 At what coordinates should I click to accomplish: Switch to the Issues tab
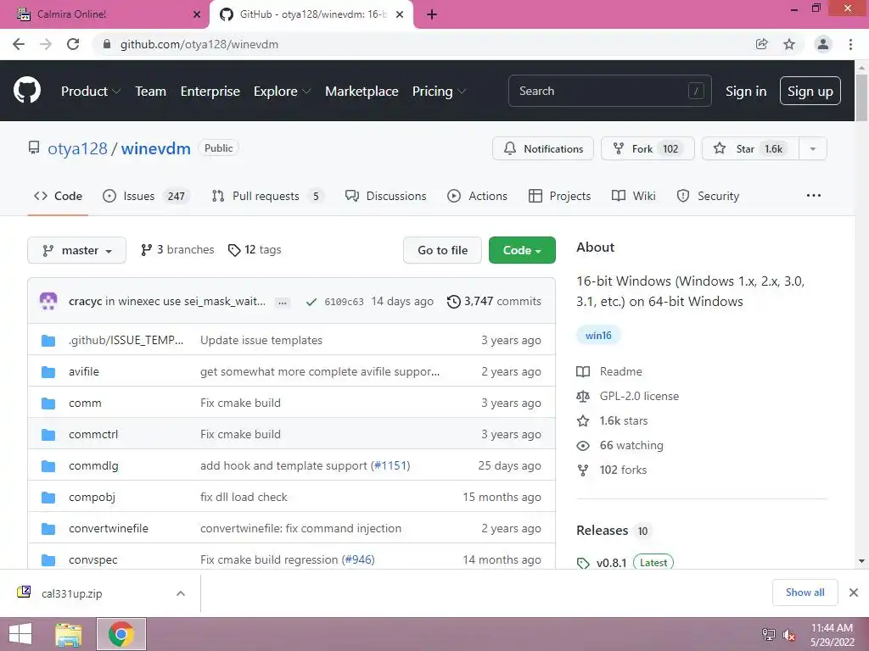pos(146,196)
